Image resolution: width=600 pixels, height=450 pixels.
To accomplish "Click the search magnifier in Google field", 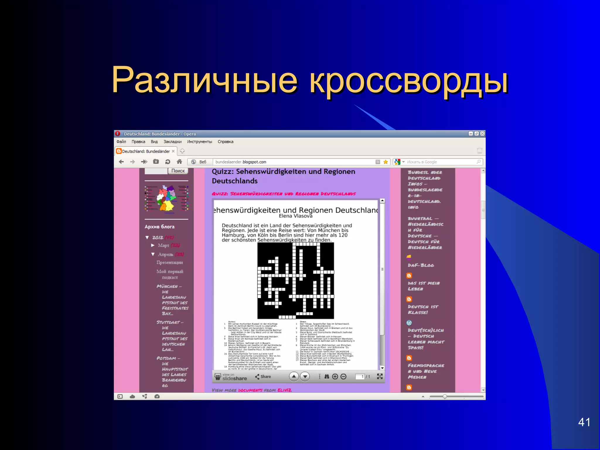I will tap(479, 162).
